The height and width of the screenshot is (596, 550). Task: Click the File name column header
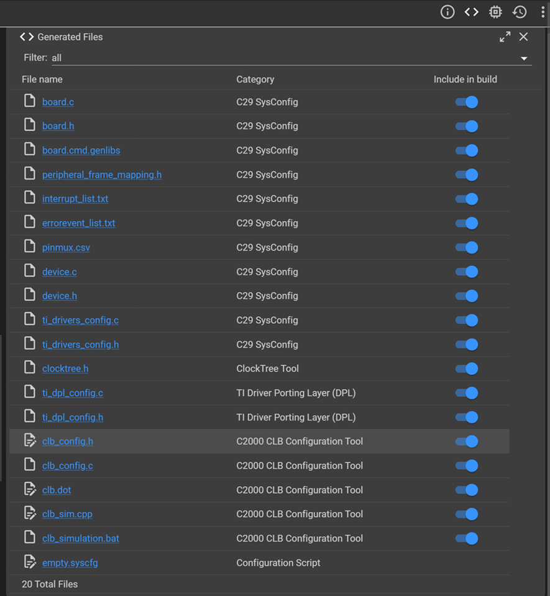point(42,80)
